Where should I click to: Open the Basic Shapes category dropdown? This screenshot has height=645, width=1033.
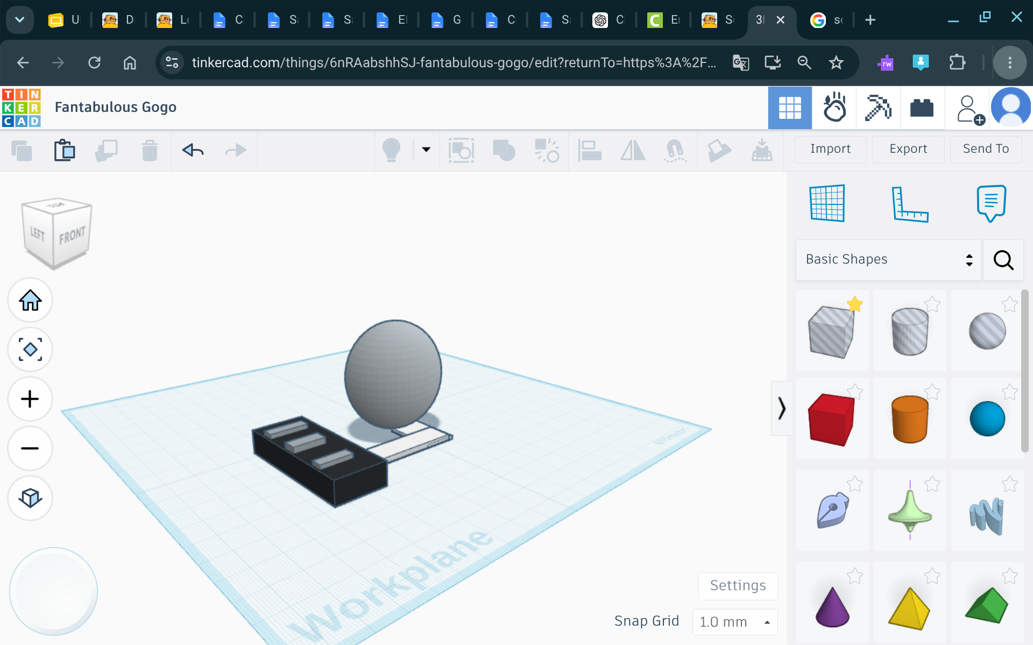889,260
